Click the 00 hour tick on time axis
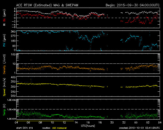 click(135, 123)
